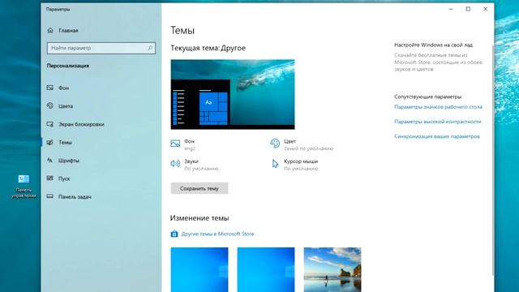Click the Курсор мыши По умолчанию text
519x292 pixels.
click(x=301, y=165)
